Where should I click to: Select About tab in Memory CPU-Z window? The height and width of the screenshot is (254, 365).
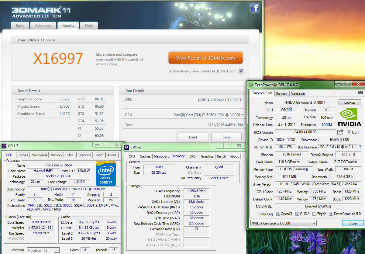234,156
